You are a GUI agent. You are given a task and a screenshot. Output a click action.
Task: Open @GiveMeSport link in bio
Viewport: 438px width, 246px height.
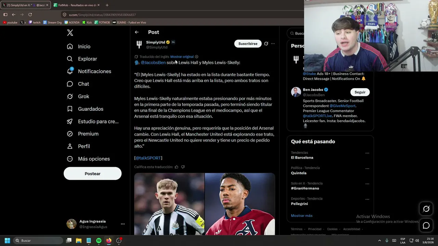[x=343, y=106]
